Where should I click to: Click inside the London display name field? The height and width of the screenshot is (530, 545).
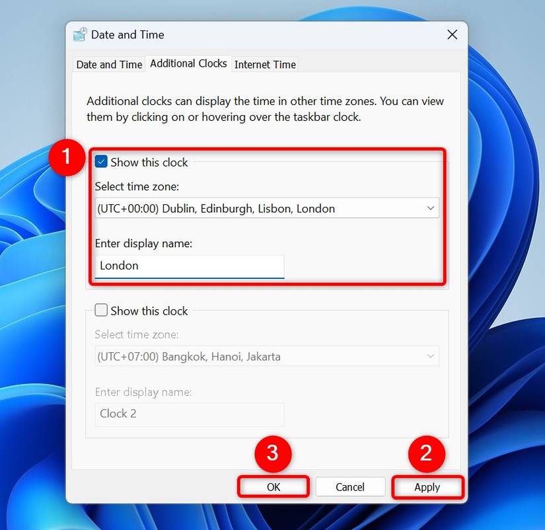pos(188,266)
